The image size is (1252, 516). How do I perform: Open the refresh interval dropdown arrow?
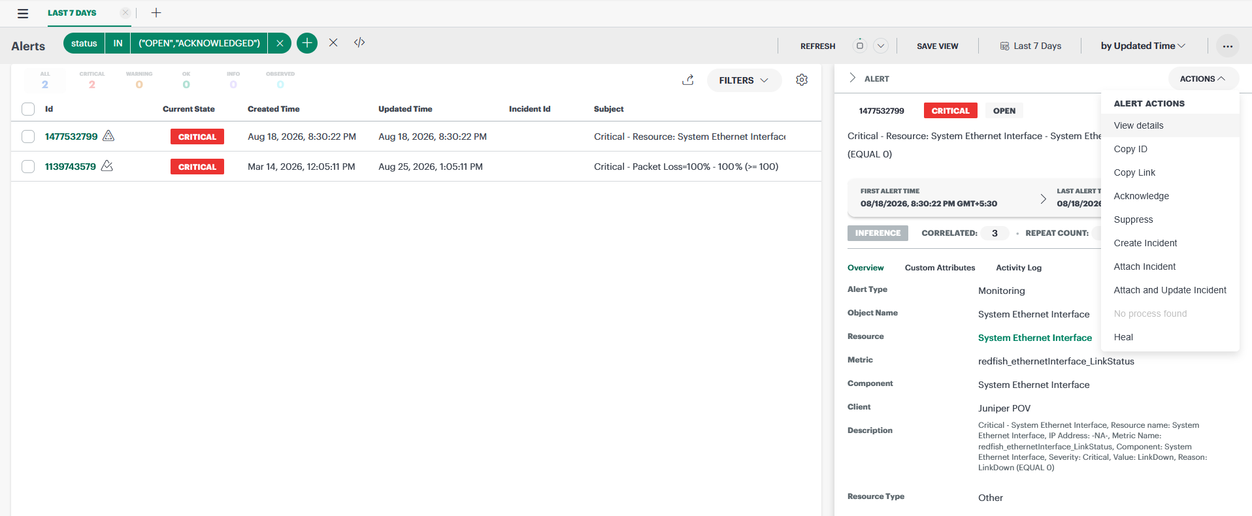tap(881, 46)
